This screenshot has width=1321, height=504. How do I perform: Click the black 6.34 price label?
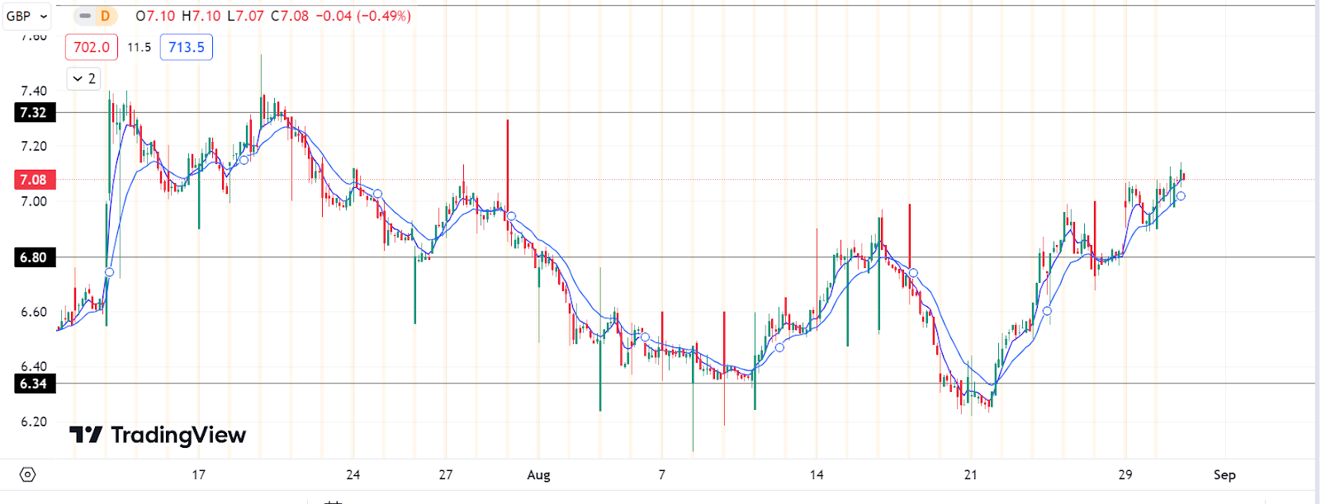[x=34, y=384]
